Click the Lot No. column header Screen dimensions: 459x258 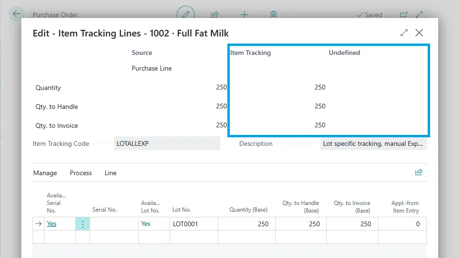tap(181, 210)
